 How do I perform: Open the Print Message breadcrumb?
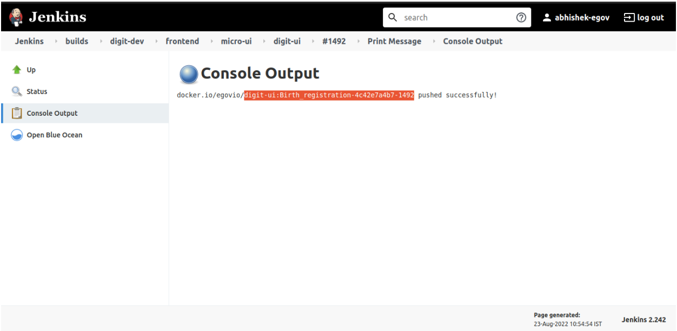pos(394,41)
